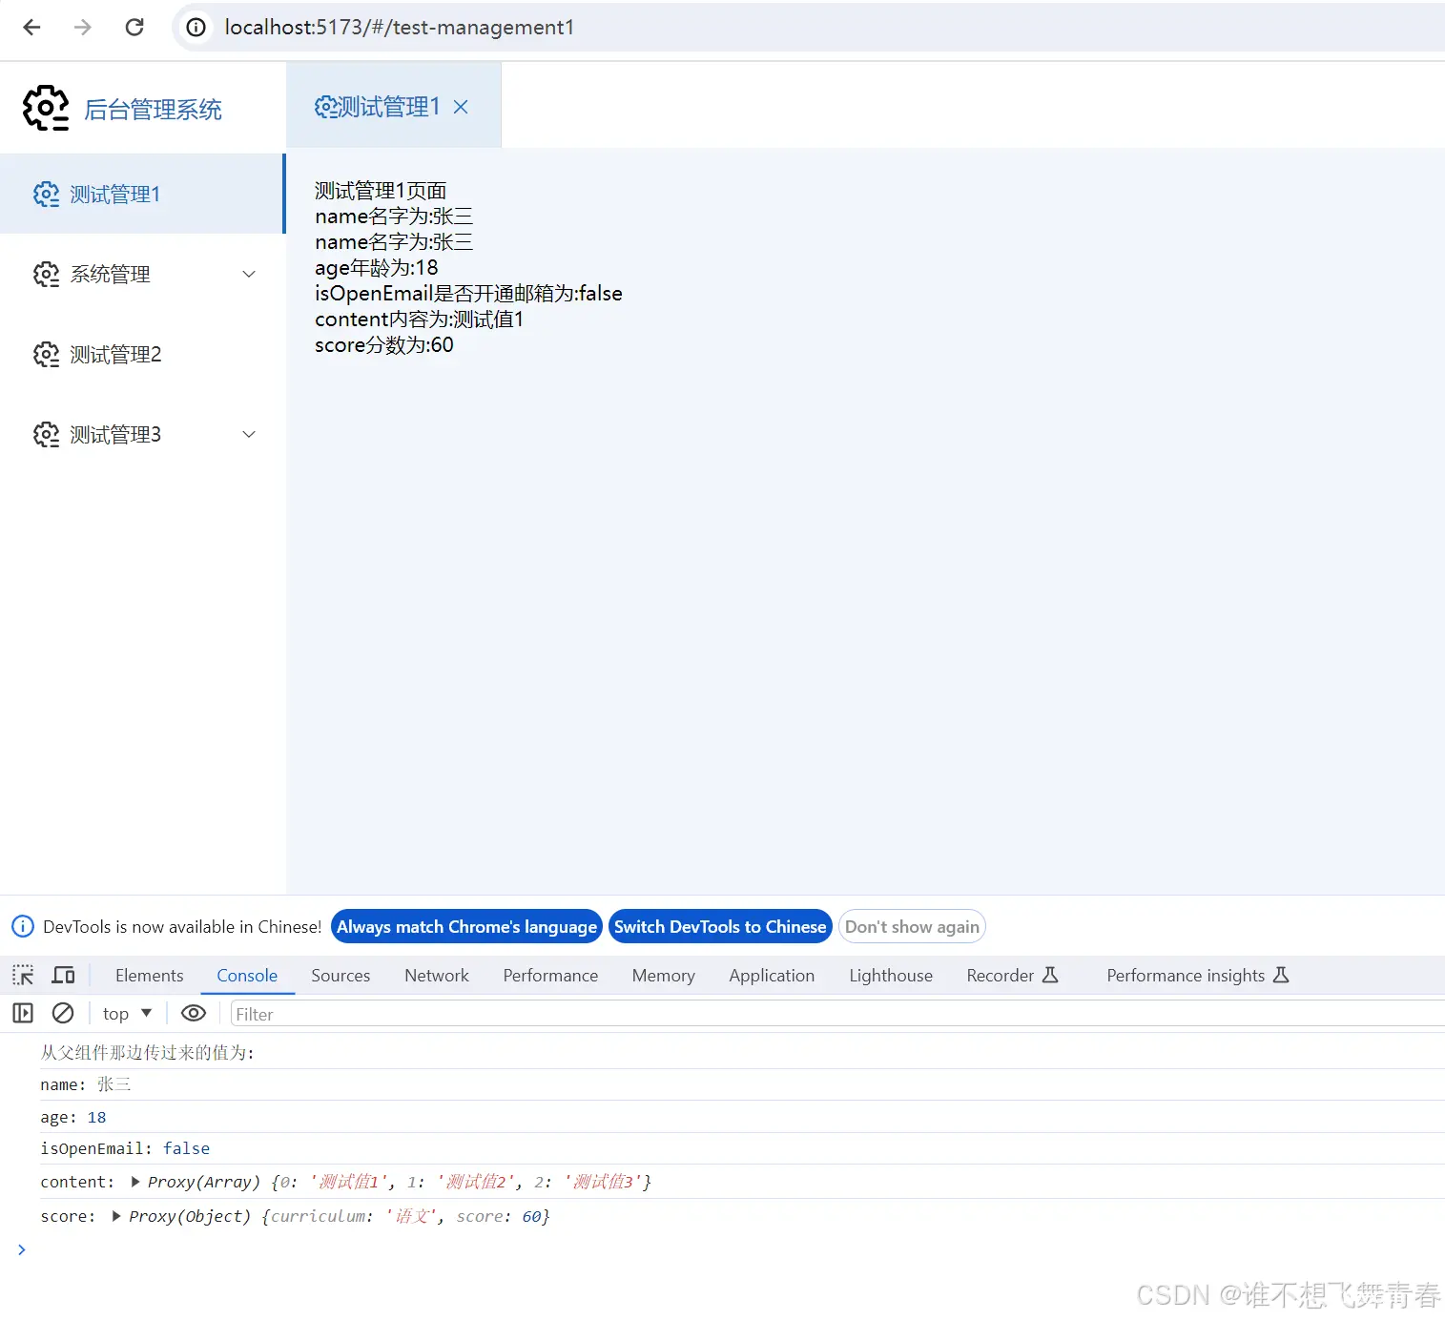Click the 后台管理系统 title text
Screen dimensions: 1445x1320
point(153,110)
